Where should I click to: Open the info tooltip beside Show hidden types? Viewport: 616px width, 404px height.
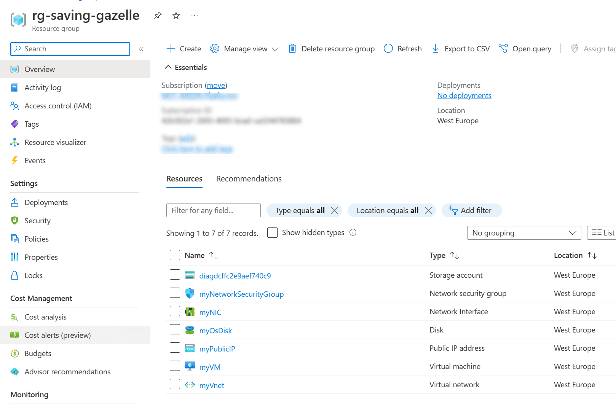click(353, 232)
